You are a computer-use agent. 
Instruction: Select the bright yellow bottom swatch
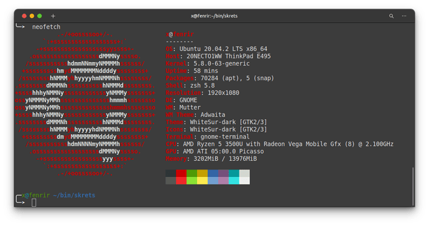pos(202,181)
